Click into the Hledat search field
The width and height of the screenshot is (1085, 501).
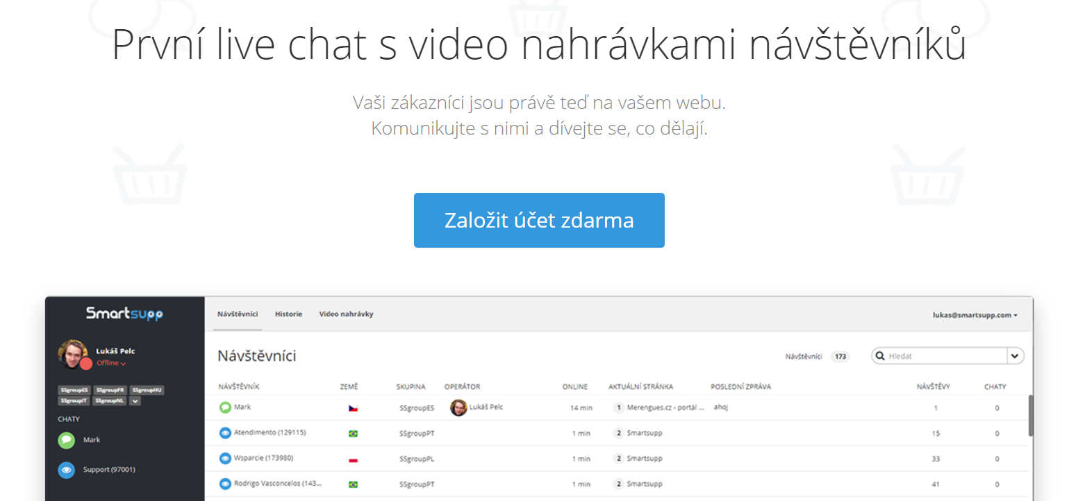(x=939, y=356)
